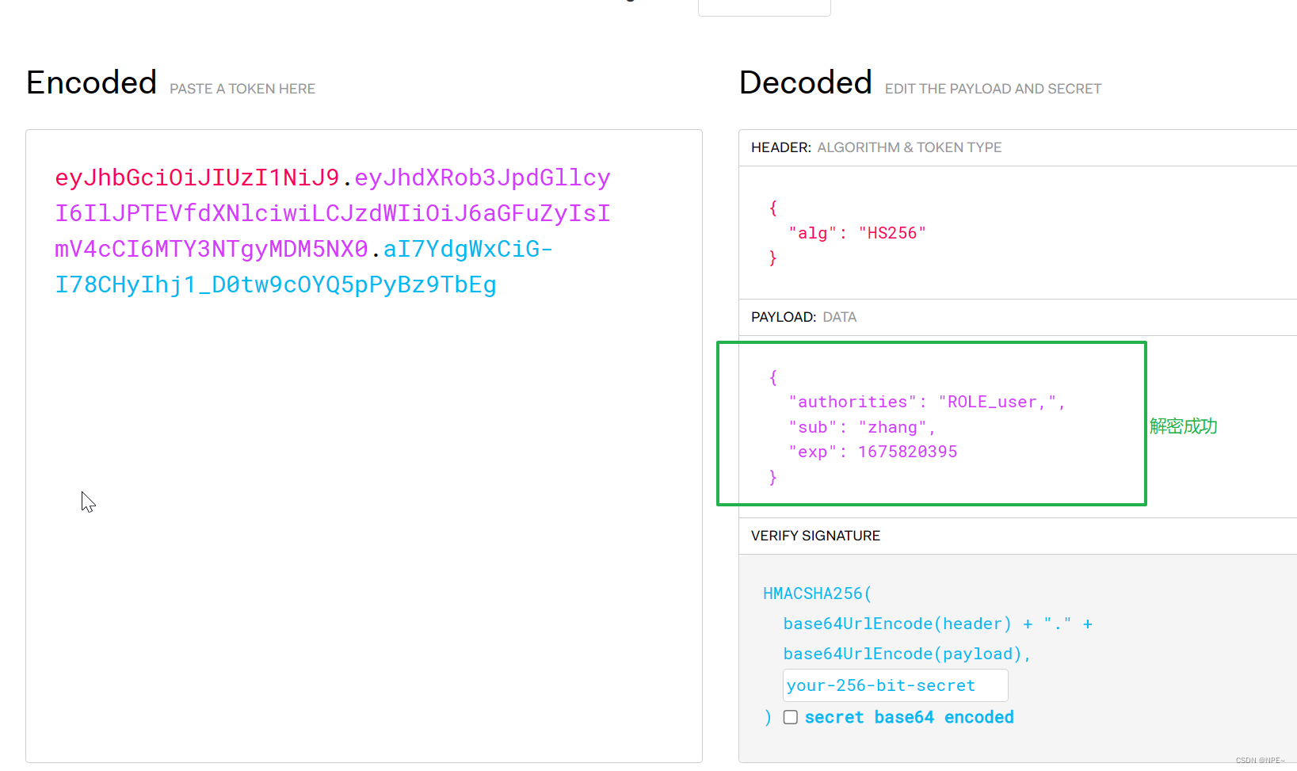
Task: Click the VERIFY SIGNATURE section label
Action: click(x=815, y=536)
